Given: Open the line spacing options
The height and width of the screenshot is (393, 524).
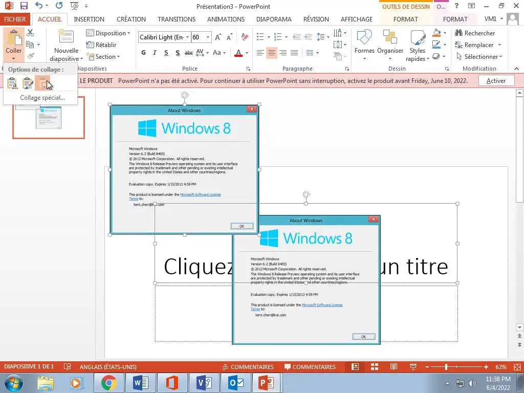Looking at the screenshot, I should point(323,37).
